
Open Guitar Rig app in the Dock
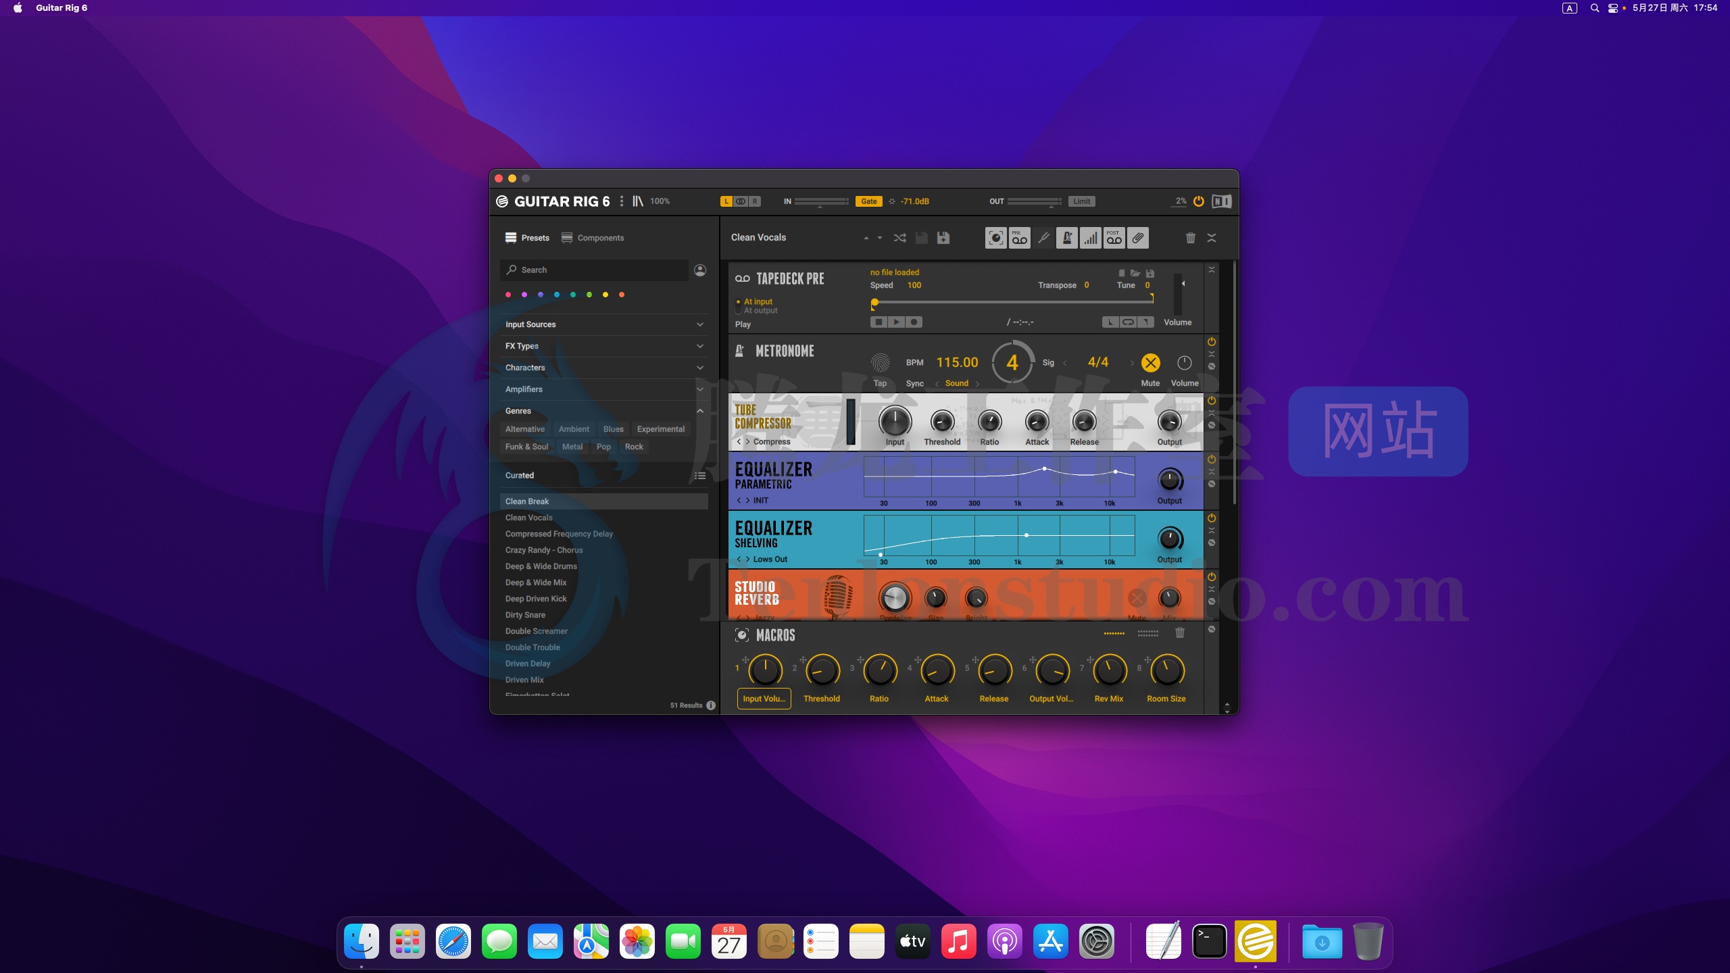tap(1256, 941)
